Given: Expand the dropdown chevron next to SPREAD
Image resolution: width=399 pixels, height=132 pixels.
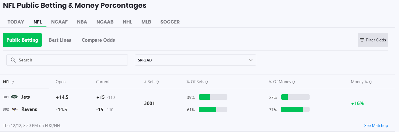Looking at the screenshot, I should [x=251, y=60].
